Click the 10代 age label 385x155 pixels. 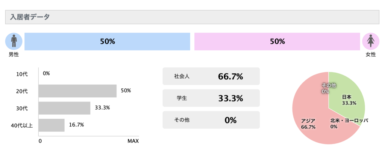(x=22, y=74)
